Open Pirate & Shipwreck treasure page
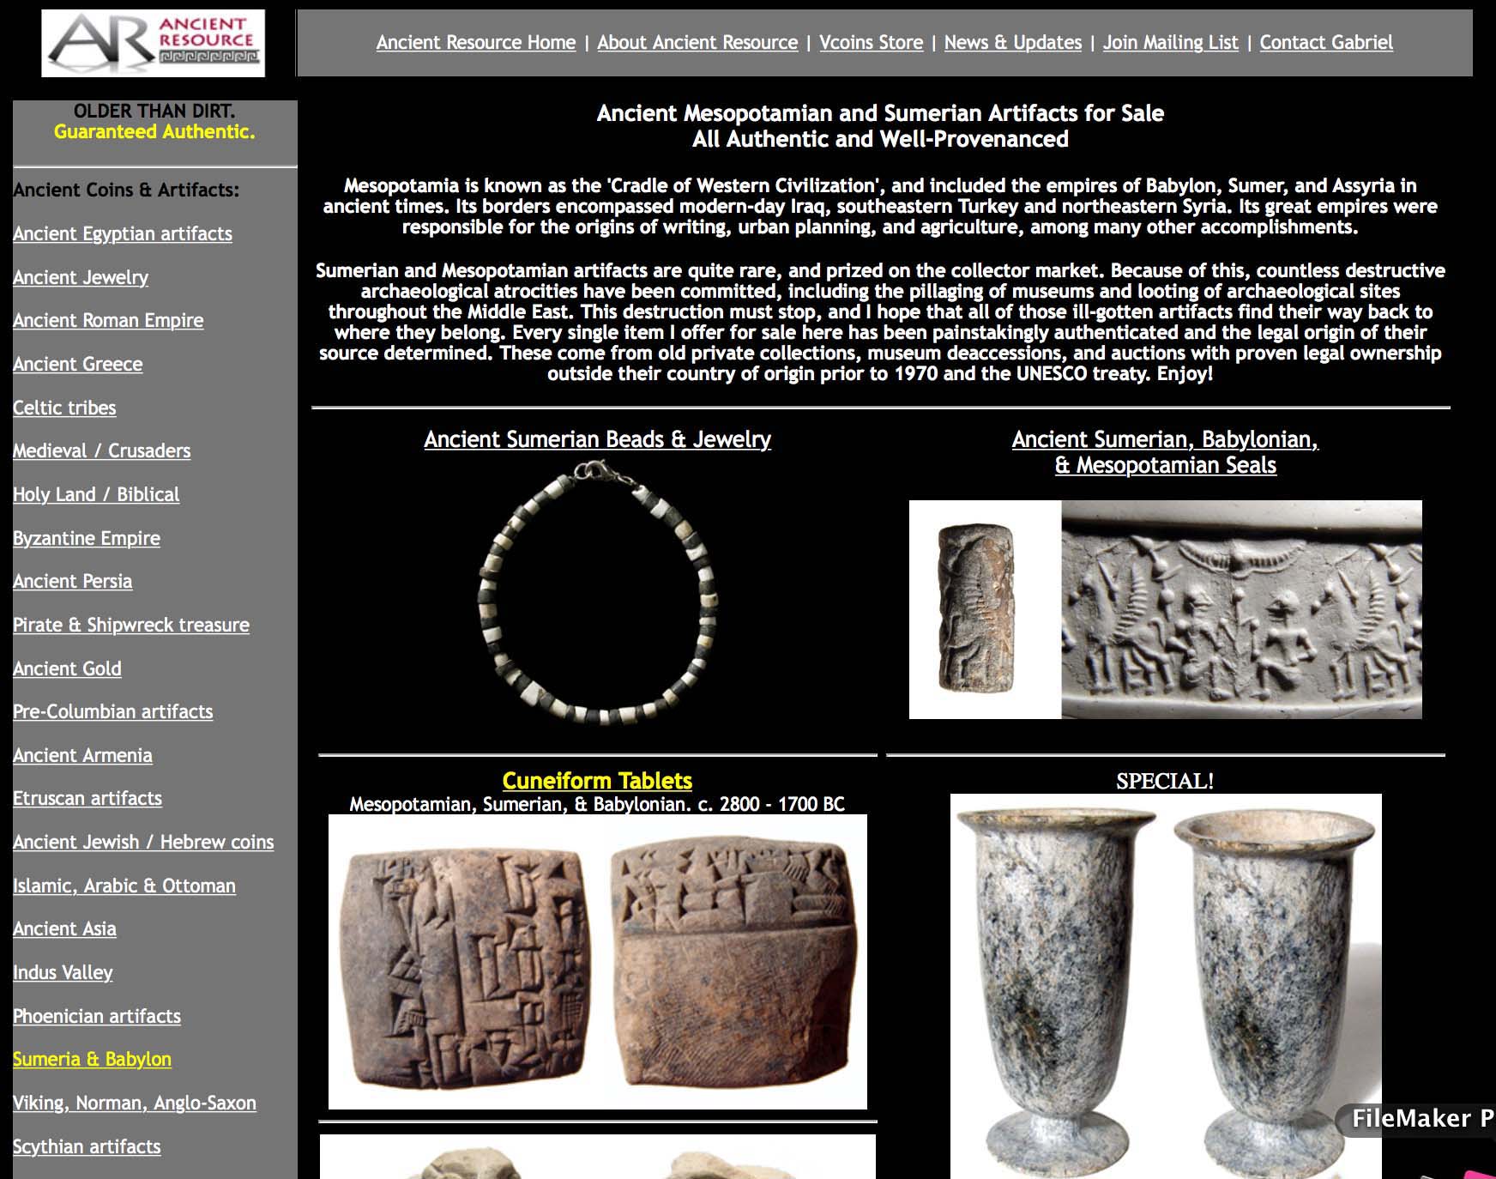The height and width of the screenshot is (1179, 1496). [x=131, y=625]
